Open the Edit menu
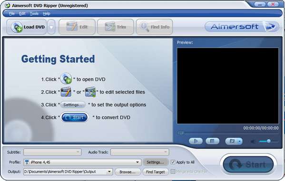The width and height of the screenshot is (285, 181). pyautogui.click(x=22, y=13)
